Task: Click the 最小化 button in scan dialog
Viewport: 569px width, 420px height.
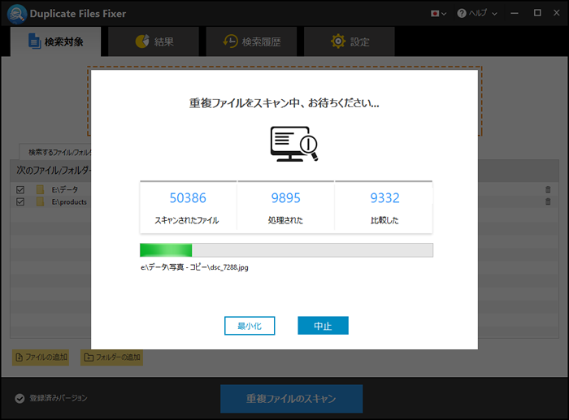Action: point(250,326)
